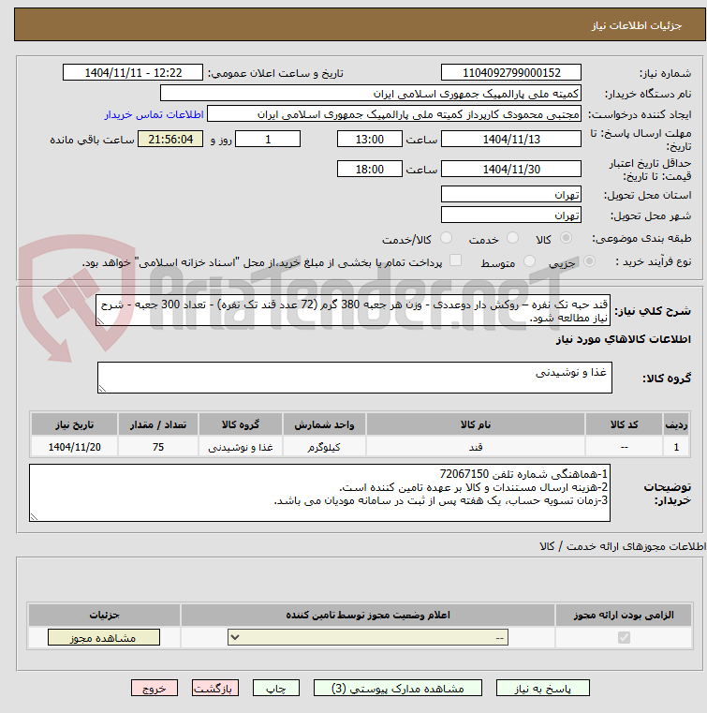Click the ردیف column header
The image size is (707, 713).
(676, 424)
